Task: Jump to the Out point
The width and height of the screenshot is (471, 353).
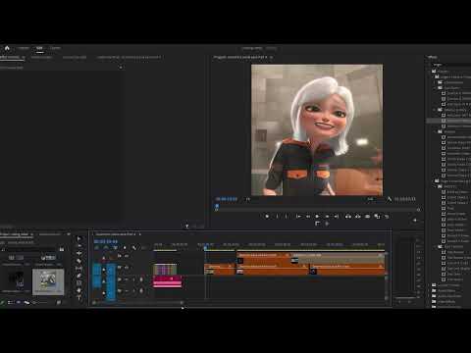Action: click(x=337, y=217)
